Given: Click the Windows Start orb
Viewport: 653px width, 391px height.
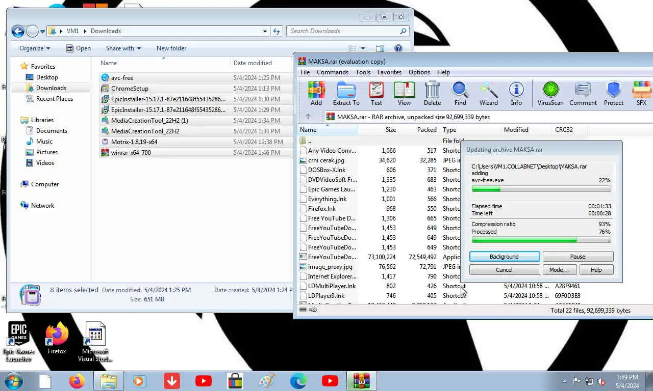Looking at the screenshot, I should (13, 381).
